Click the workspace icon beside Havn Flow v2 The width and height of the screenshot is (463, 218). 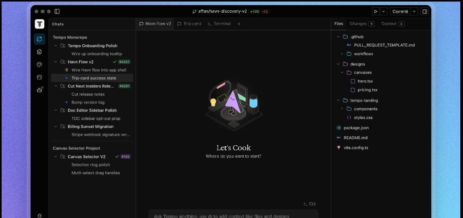pyautogui.click(x=63, y=62)
